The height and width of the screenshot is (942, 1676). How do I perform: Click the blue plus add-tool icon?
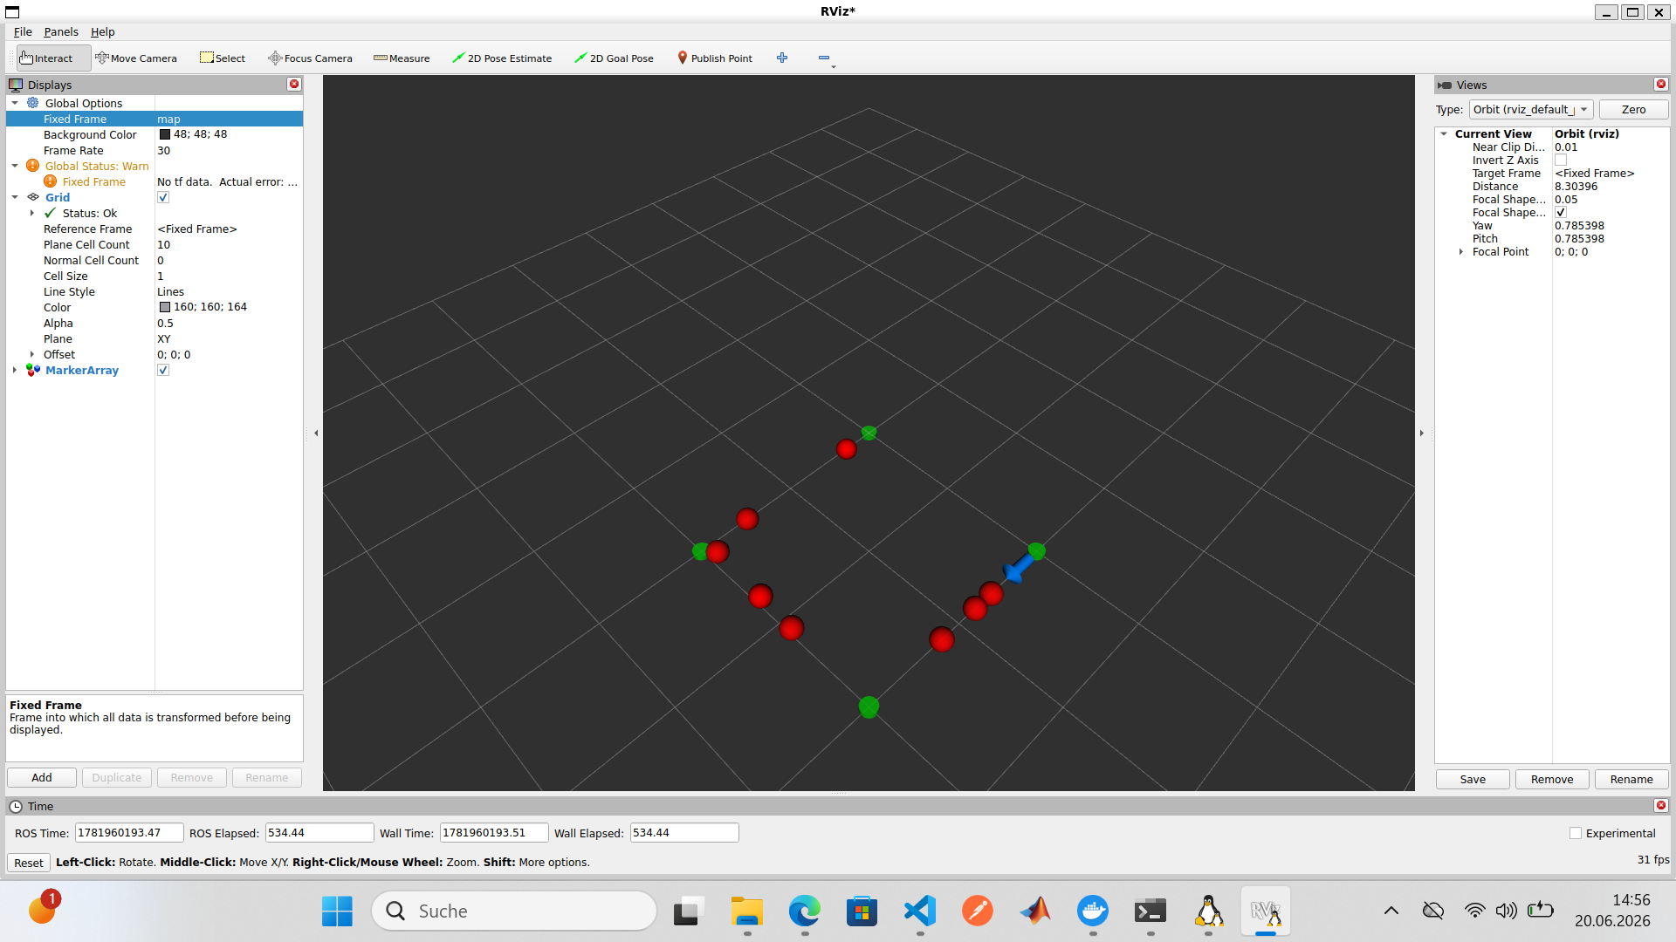point(782,58)
